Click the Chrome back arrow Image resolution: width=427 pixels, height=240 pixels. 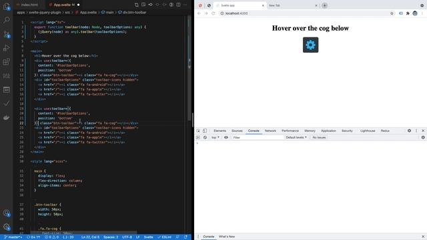click(199, 13)
